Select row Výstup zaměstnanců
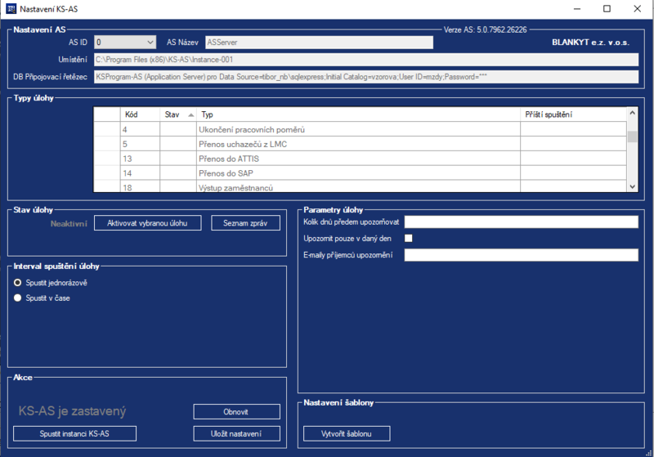This screenshot has width=654, height=457. click(360, 186)
